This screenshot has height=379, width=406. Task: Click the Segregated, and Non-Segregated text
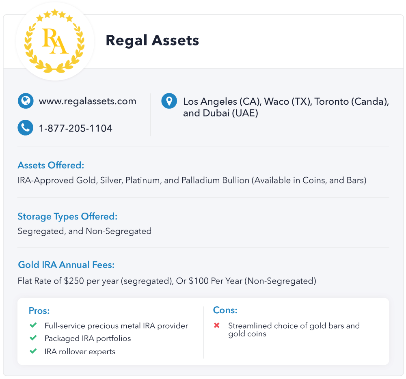click(84, 231)
